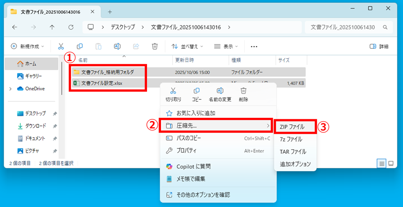Image resolution: width=403 pixels, height=207 pixels.
Task: Click the ファイル フォルダー type cell
Action: point(247,72)
